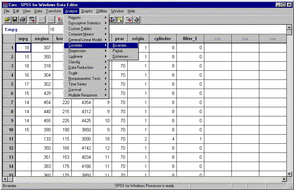This screenshot has width=294, height=190.
Task: Choose Distances... from Correlate submenu
Action: point(123,56)
